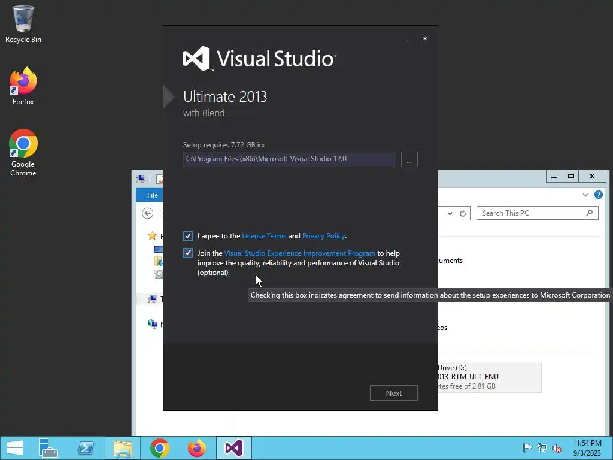Launch Chrome from the taskbar

pyautogui.click(x=159, y=448)
